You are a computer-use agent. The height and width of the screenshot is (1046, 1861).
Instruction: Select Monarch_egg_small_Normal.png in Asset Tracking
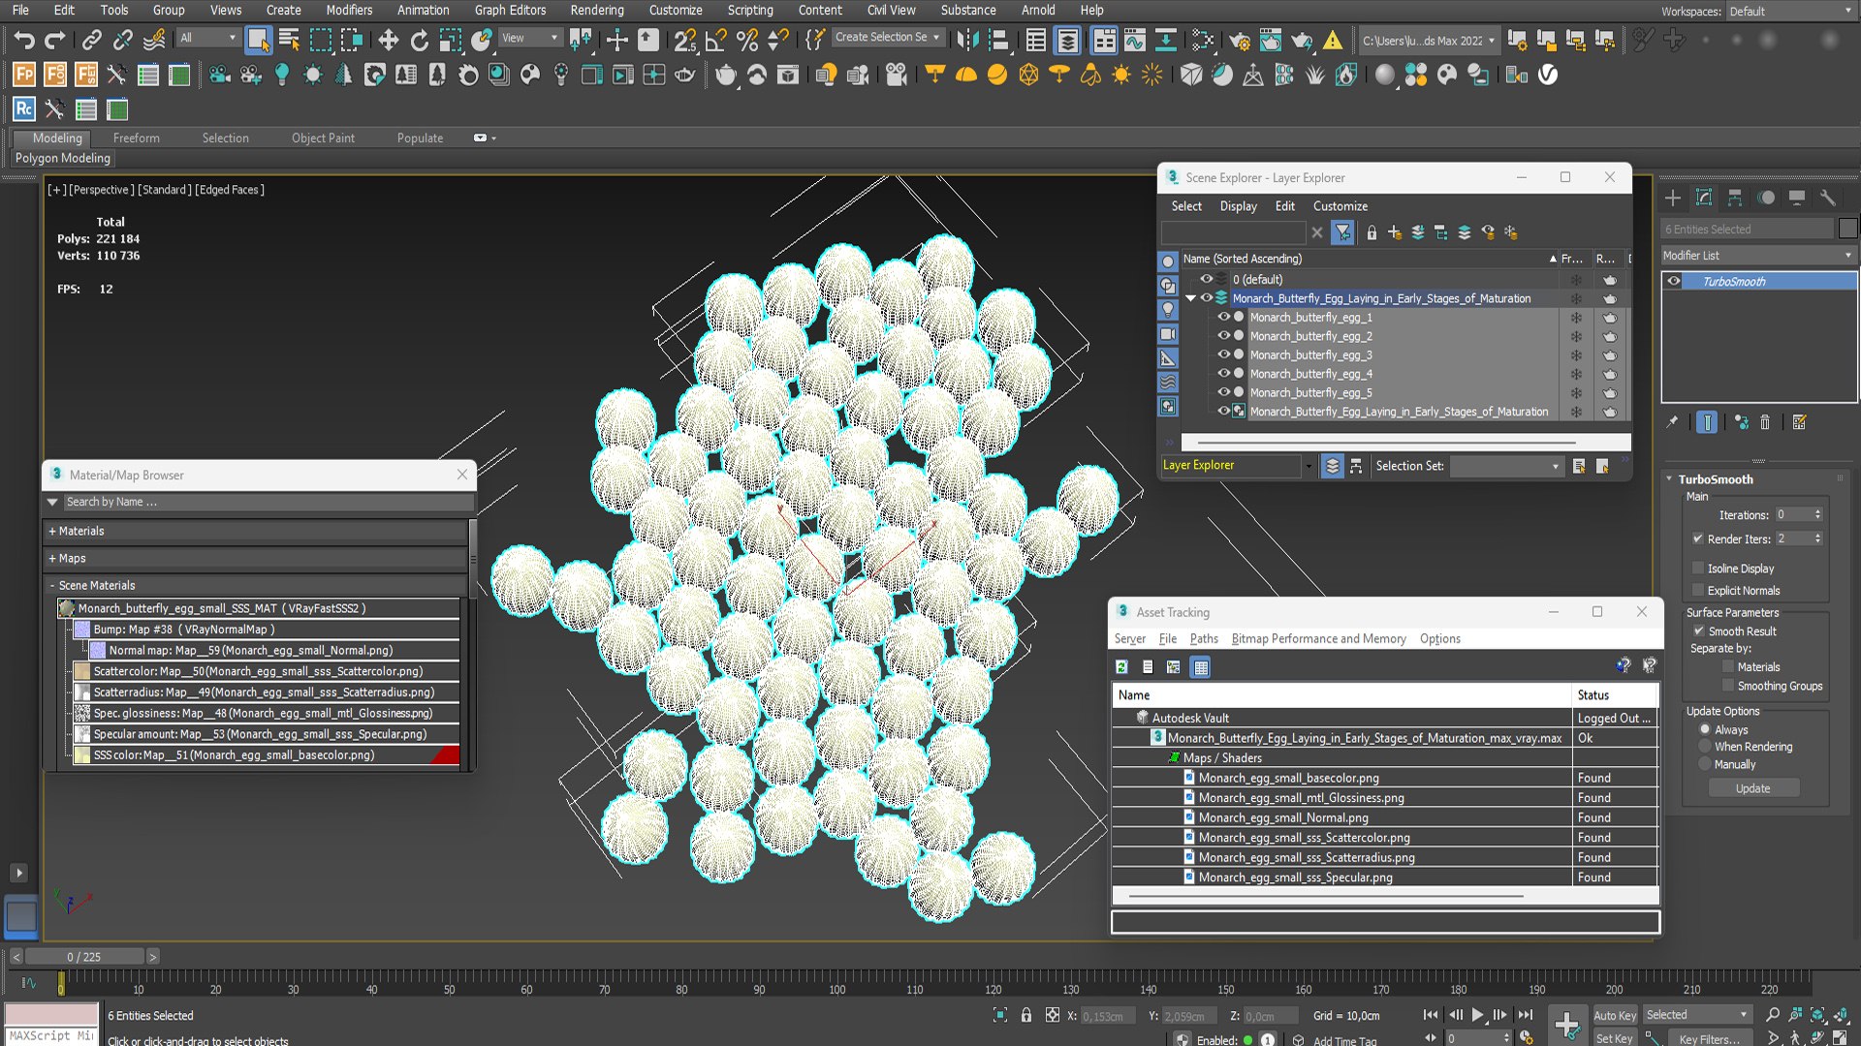click(x=1283, y=817)
